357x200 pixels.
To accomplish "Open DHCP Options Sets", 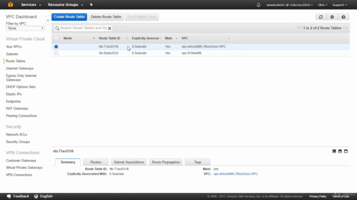I will pos(21,87).
